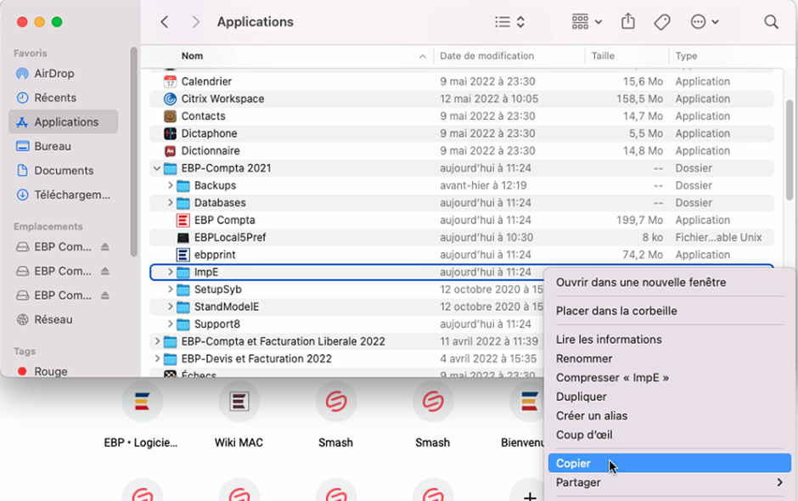798x501 pixels.
Task: Expand the ImpE folder
Action: [x=170, y=272]
